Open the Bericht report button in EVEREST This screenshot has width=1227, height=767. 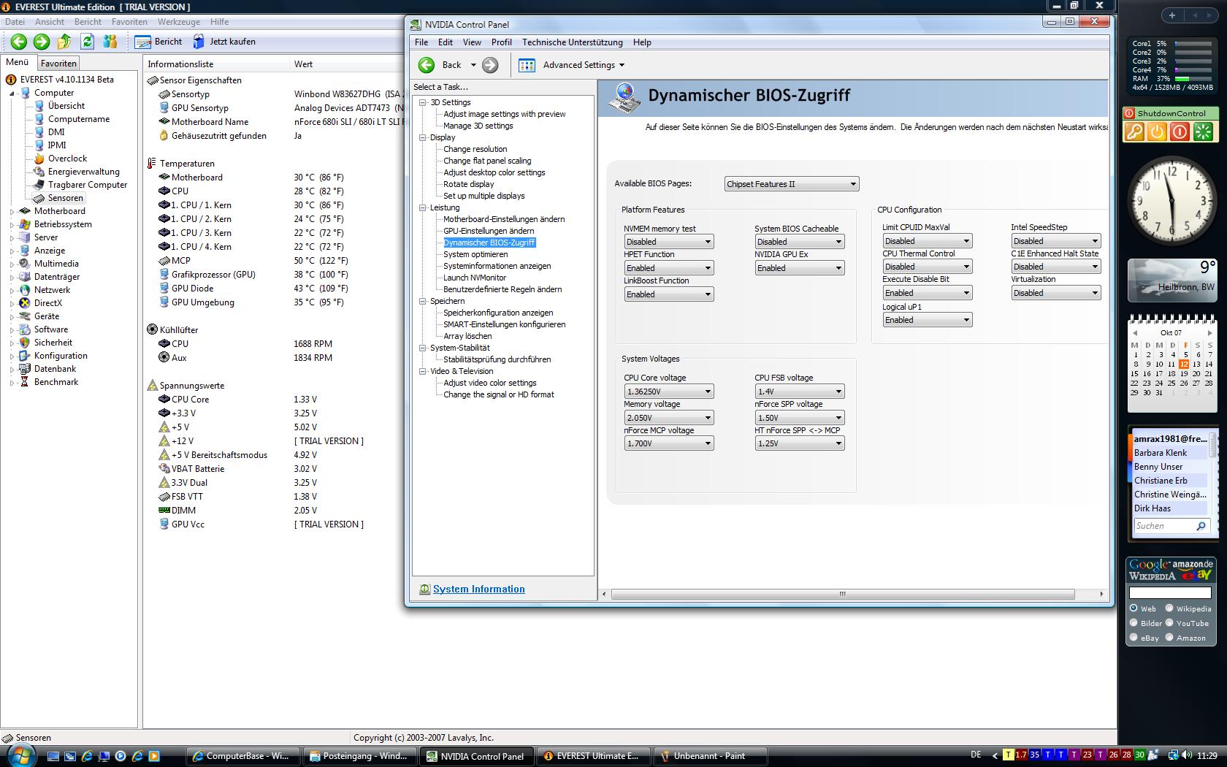(x=158, y=42)
